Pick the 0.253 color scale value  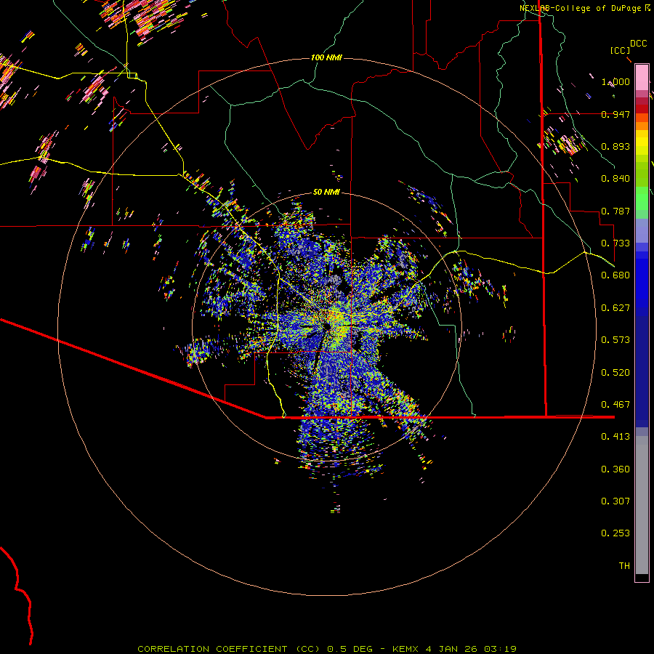pos(615,533)
